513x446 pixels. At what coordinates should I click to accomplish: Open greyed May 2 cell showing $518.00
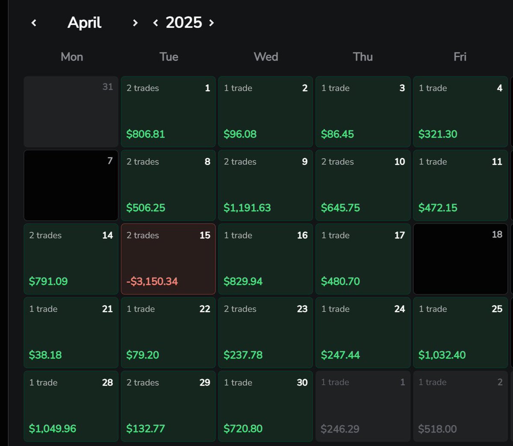click(x=460, y=406)
